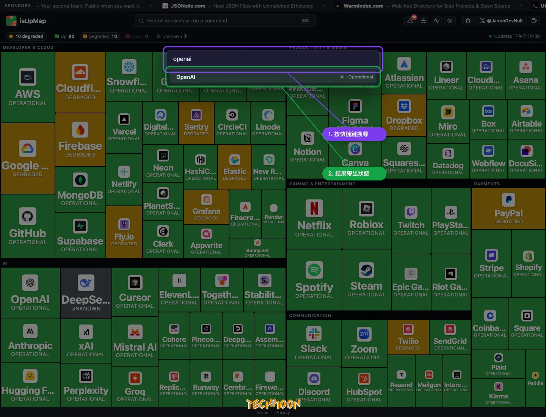The image size is (546, 417).
Task: Click the DEVELOPER & CLOUD section heading
Action: tap(28, 47)
